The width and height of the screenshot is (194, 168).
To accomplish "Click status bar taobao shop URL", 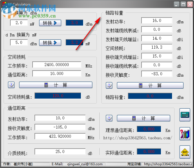I will coord(168,164).
